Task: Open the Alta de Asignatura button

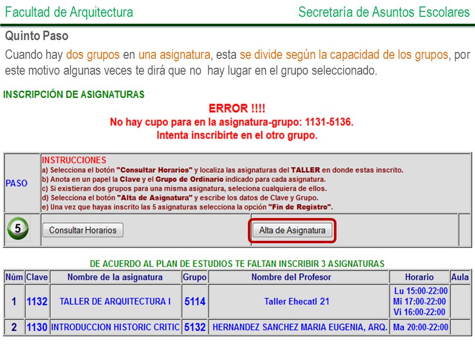Action: (x=292, y=230)
